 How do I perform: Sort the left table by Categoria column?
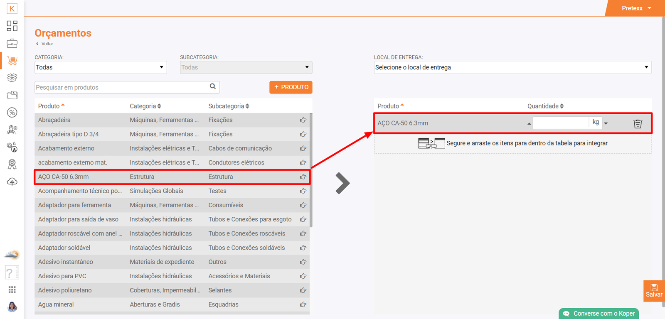tap(145, 106)
